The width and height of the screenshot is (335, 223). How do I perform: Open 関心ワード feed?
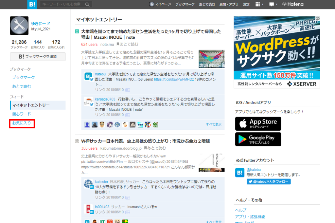point(21,114)
